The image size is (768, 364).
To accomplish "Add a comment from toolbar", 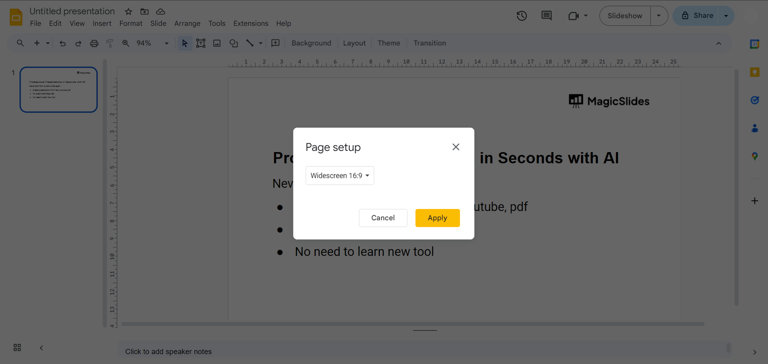I will 275,43.
